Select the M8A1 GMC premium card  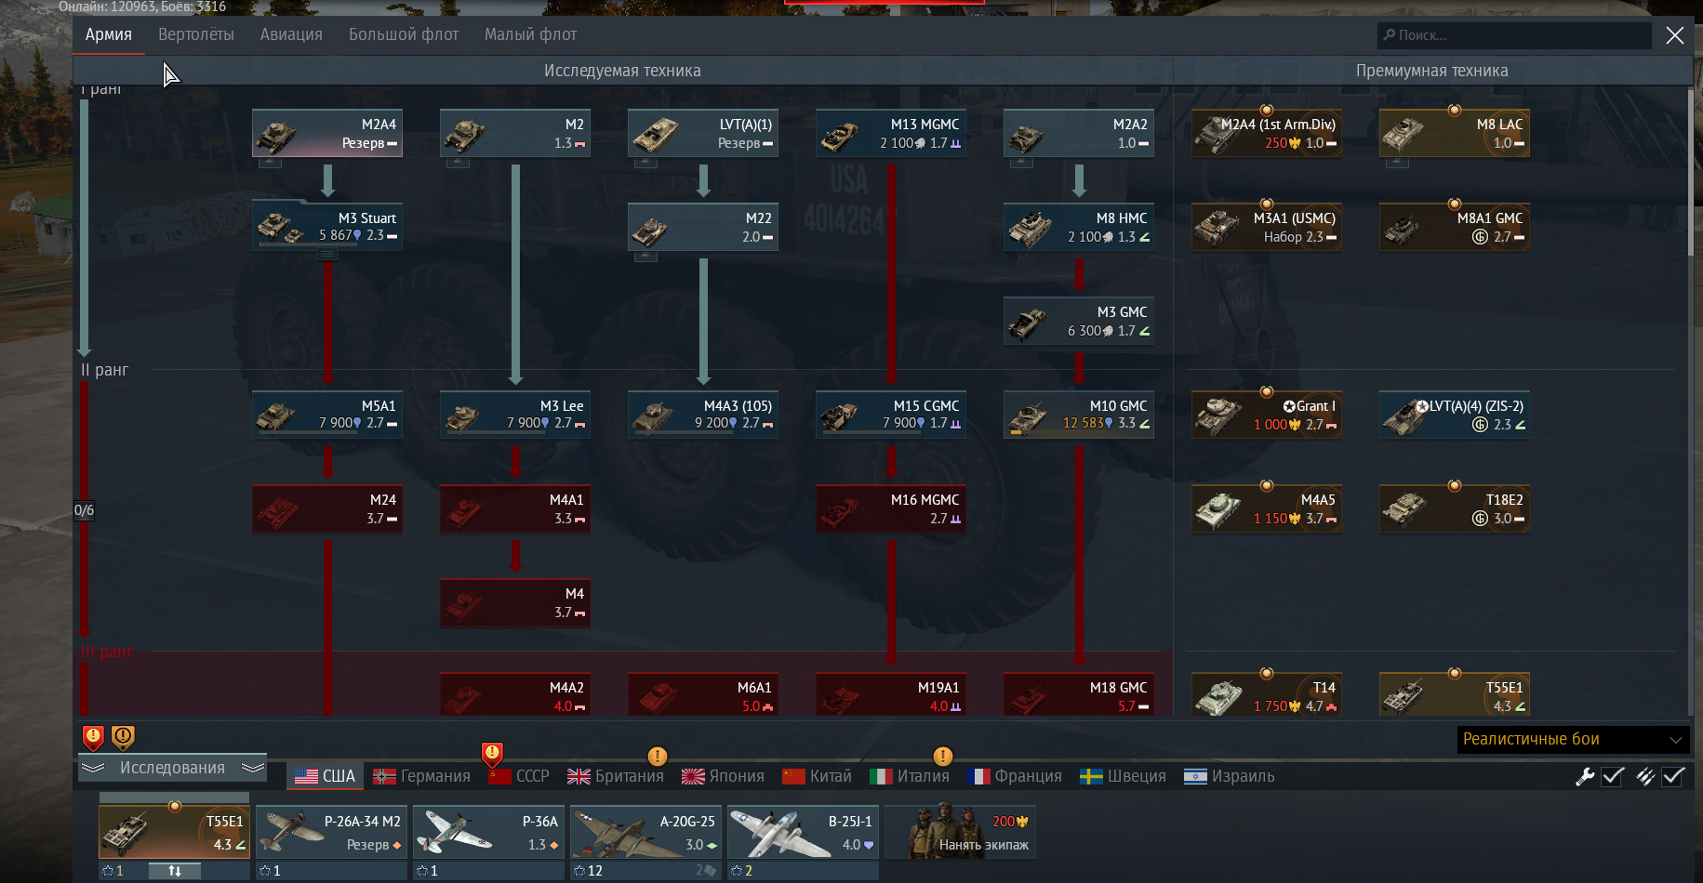1455,227
